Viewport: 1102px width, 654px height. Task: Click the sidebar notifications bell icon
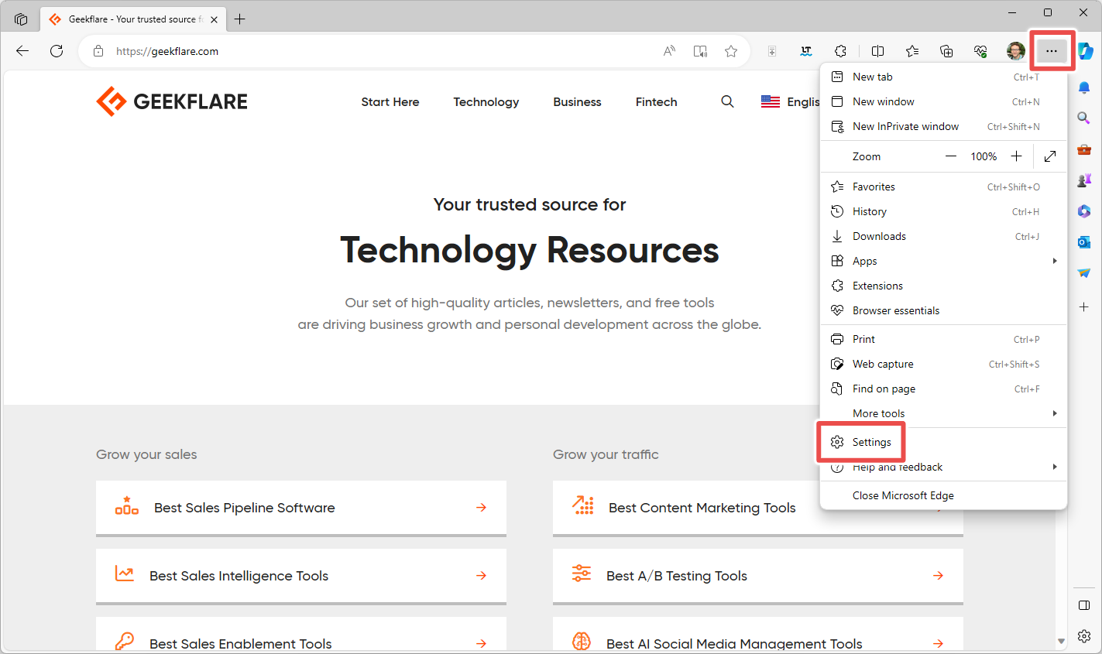1084,87
